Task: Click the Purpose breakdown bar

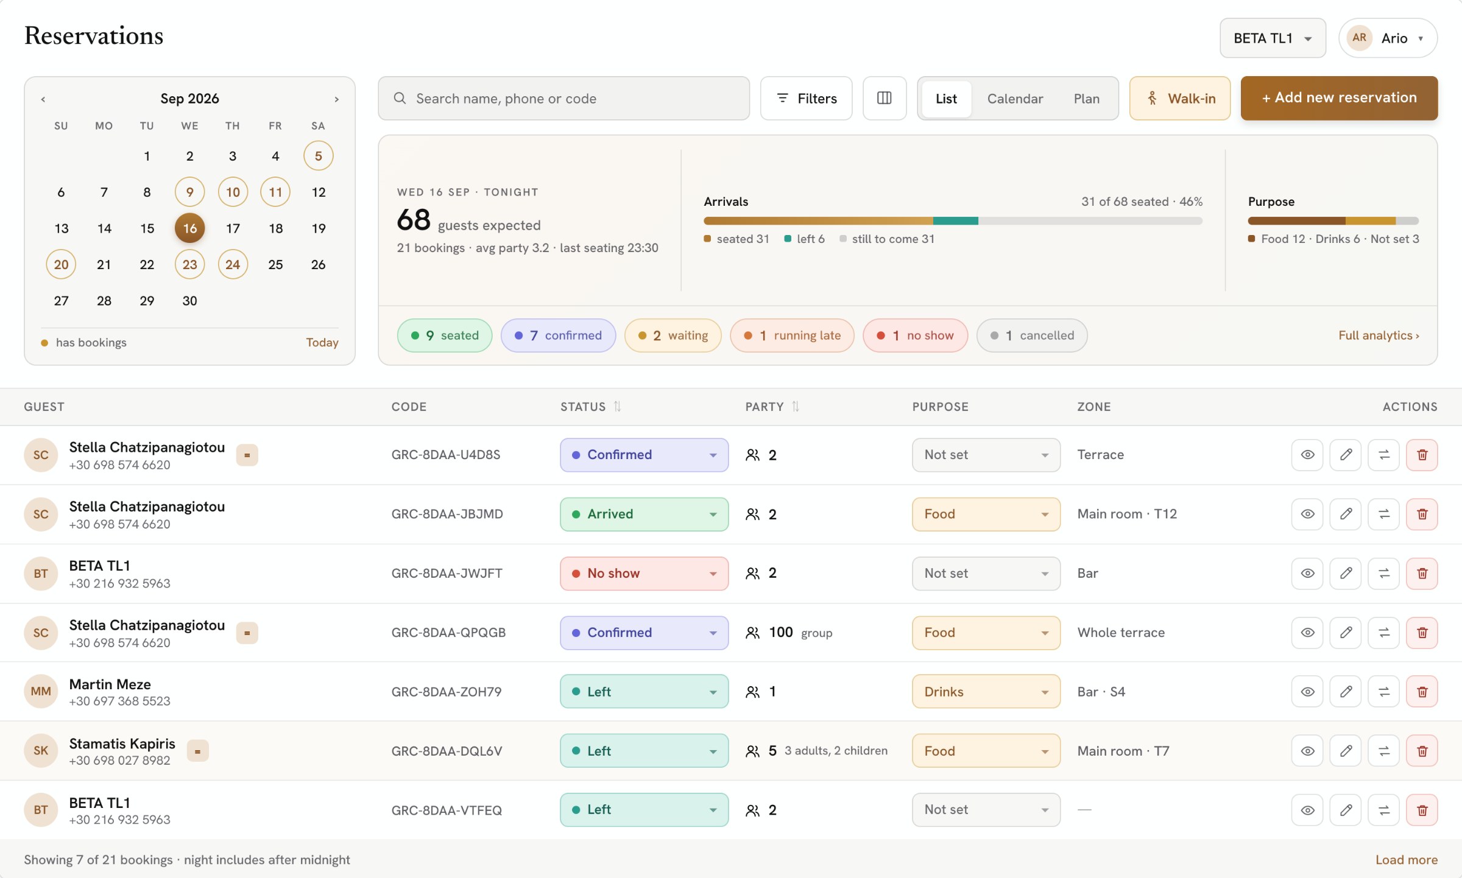Action: coord(1333,220)
